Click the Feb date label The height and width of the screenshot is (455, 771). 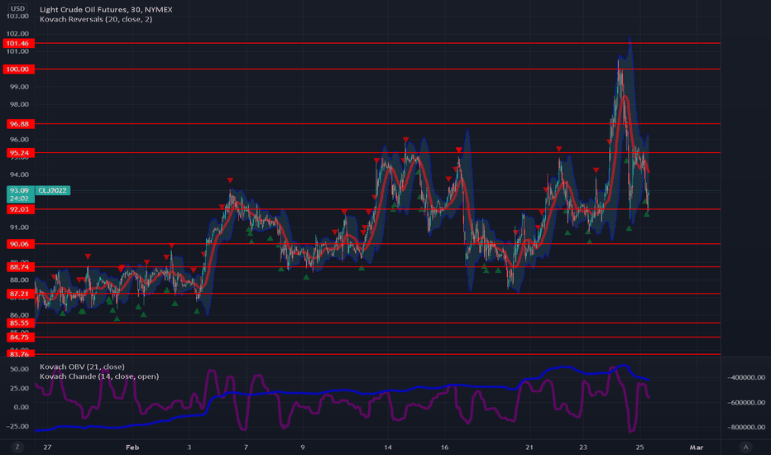tap(132, 447)
